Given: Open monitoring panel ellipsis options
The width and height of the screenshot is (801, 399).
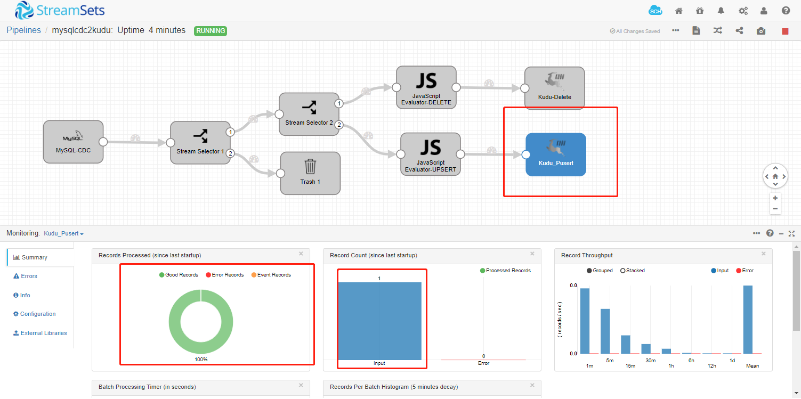Looking at the screenshot, I should (757, 233).
